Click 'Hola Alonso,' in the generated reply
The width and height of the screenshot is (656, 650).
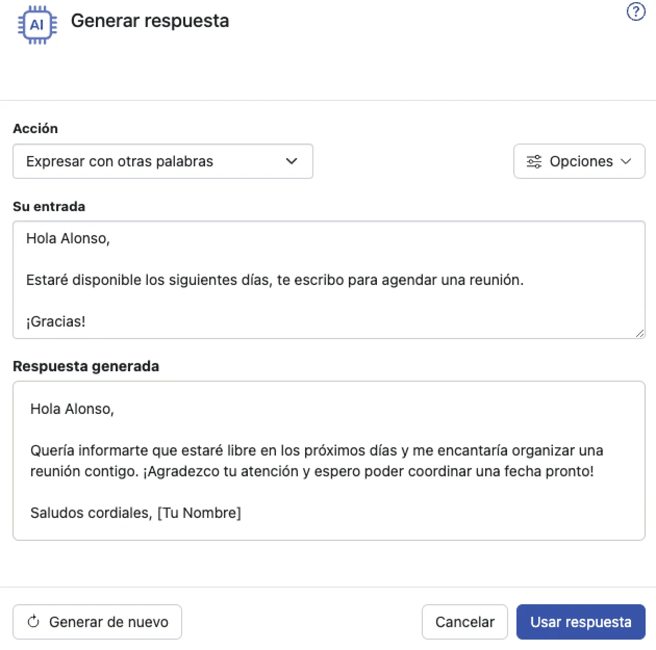(72, 409)
